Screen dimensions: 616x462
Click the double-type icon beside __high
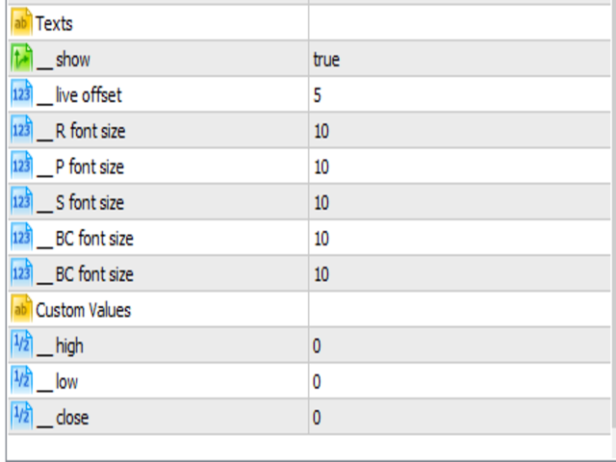coord(21,346)
